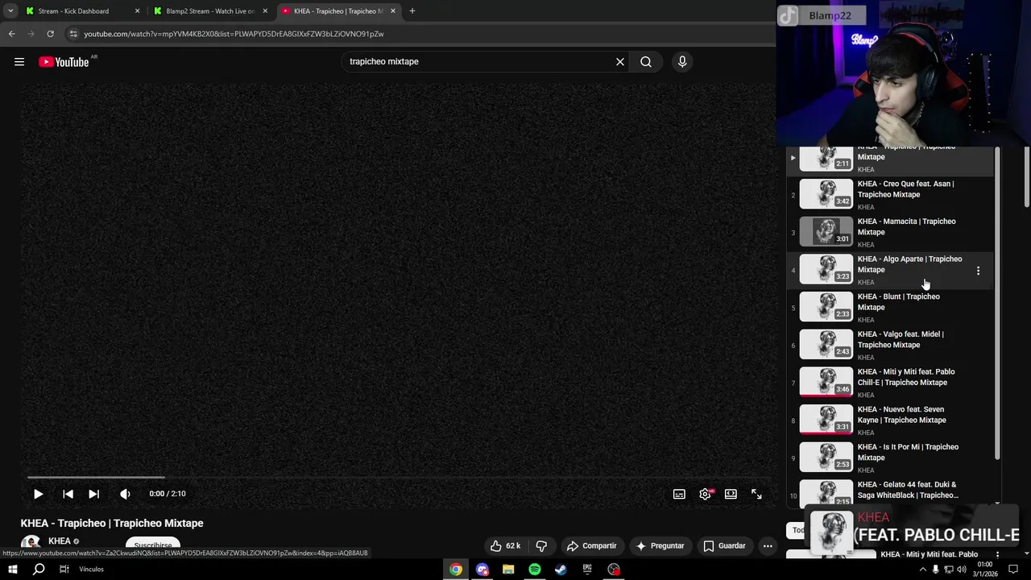Mute the player volume
This screenshot has height=580, width=1031.
125,494
